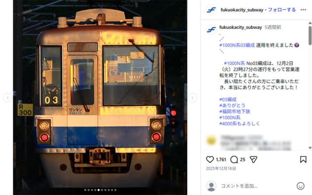Like the post with heart icon
312x195 pixels.
click(210, 160)
